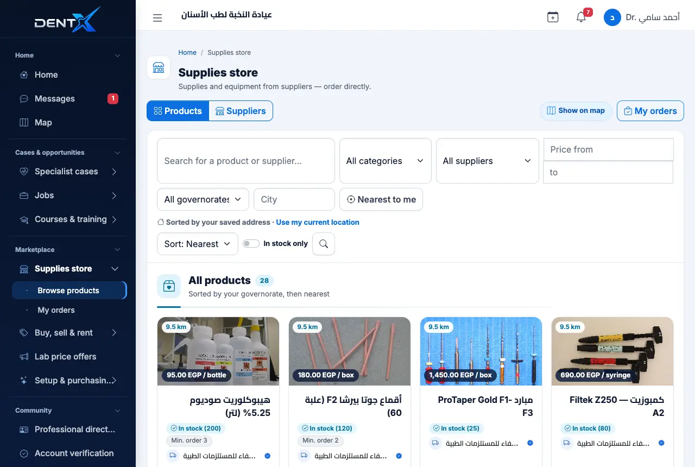695x467 pixels.
Task: Click the Professional directory card icon
Action: click(24, 430)
